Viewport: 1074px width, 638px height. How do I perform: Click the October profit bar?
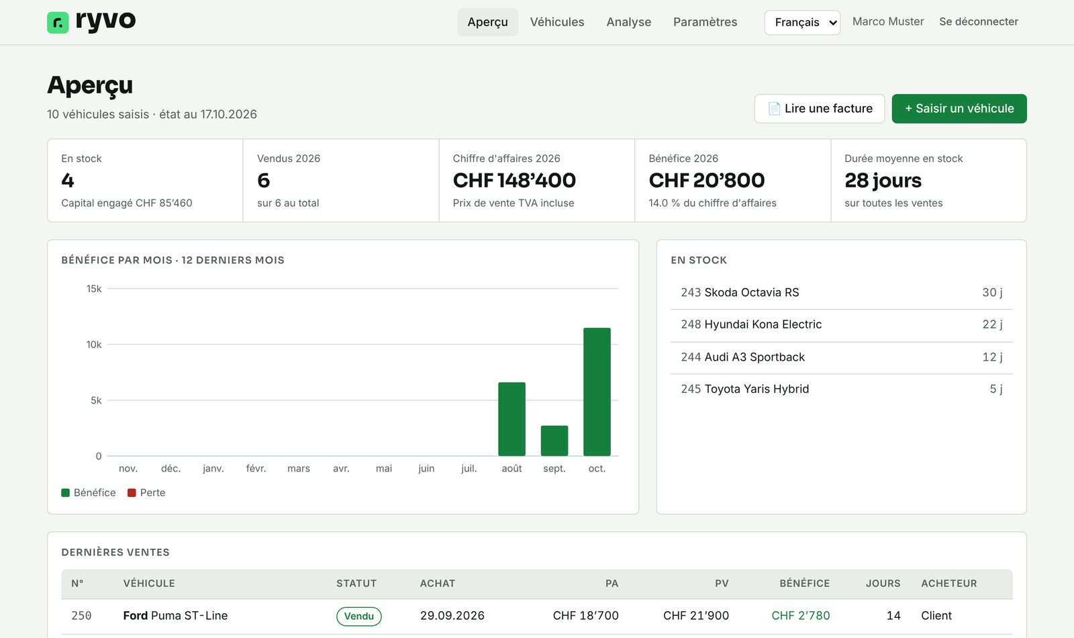coord(597,392)
